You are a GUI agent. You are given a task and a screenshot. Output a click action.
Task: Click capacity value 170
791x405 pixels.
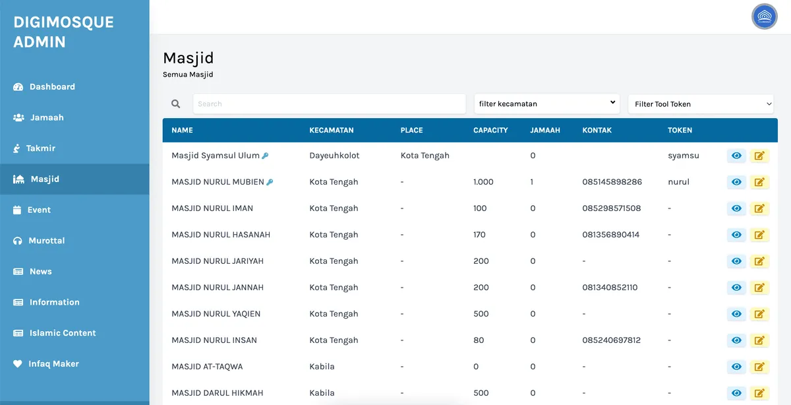coord(479,235)
